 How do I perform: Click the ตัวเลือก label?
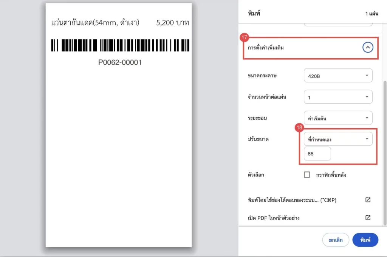pos(256,175)
